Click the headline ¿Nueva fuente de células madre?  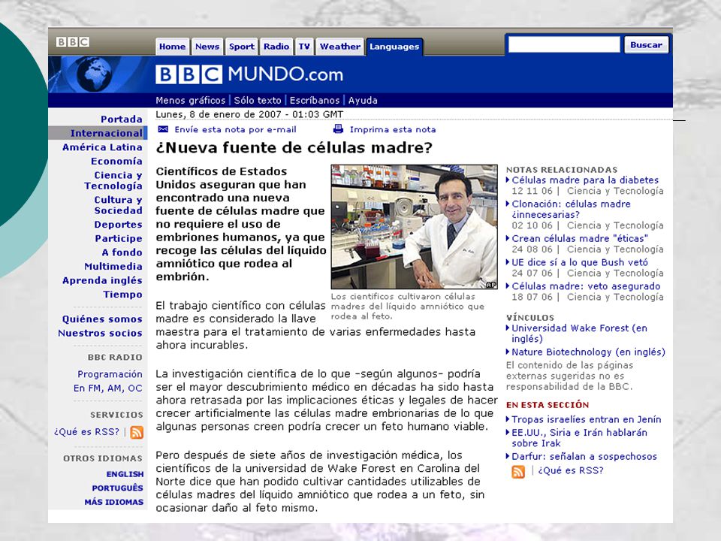pyautogui.click(x=294, y=147)
